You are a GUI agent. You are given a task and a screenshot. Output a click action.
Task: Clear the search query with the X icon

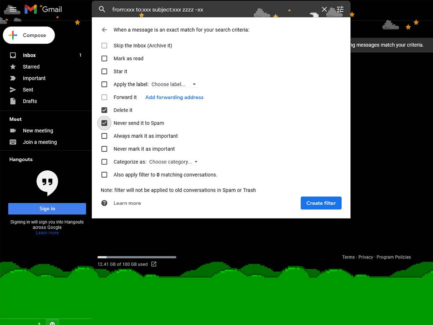tap(324, 9)
